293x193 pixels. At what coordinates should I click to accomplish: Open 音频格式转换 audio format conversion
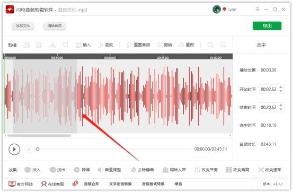(x=153, y=184)
